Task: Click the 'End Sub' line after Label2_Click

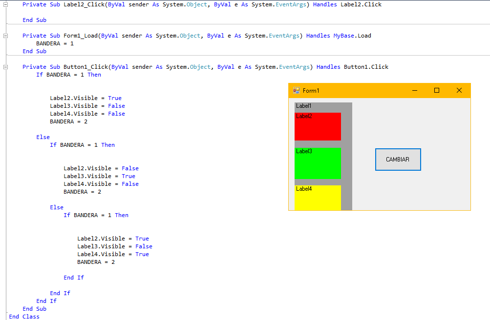Action: click(34, 20)
